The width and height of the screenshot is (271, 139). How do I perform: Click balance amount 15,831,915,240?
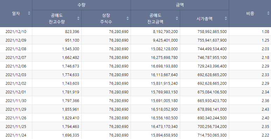click(164, 84)
